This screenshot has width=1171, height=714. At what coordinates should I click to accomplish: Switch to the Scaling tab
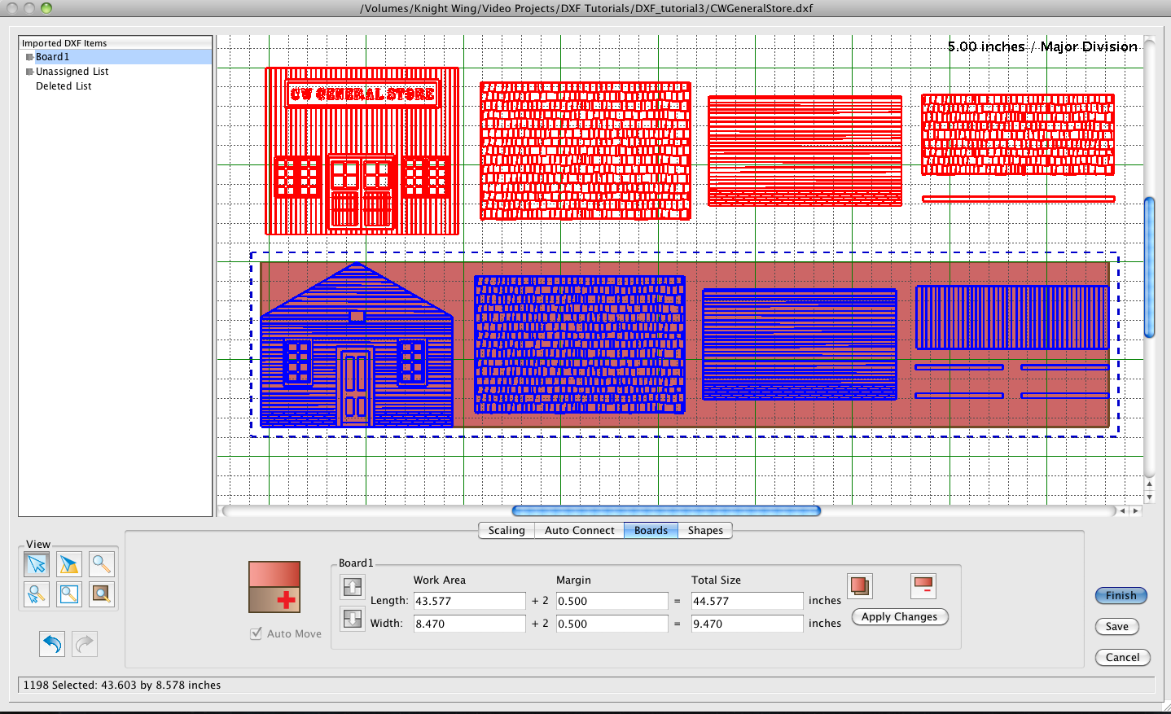click(507, 530)
